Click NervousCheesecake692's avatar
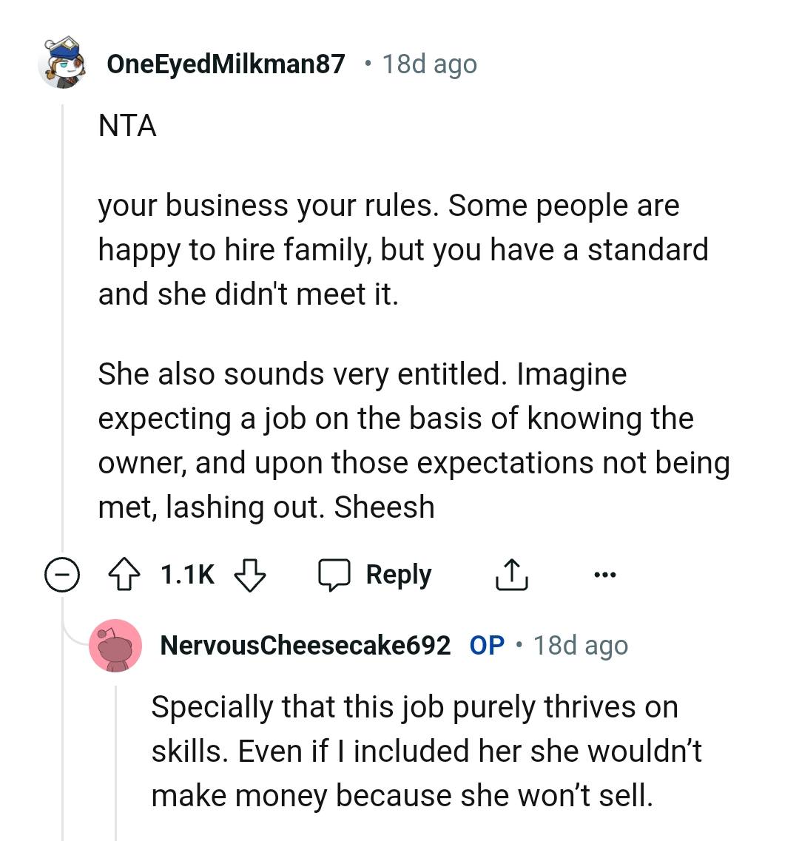Image resolution: width=799 pixels, height=841 pixels. pos(116,645)
